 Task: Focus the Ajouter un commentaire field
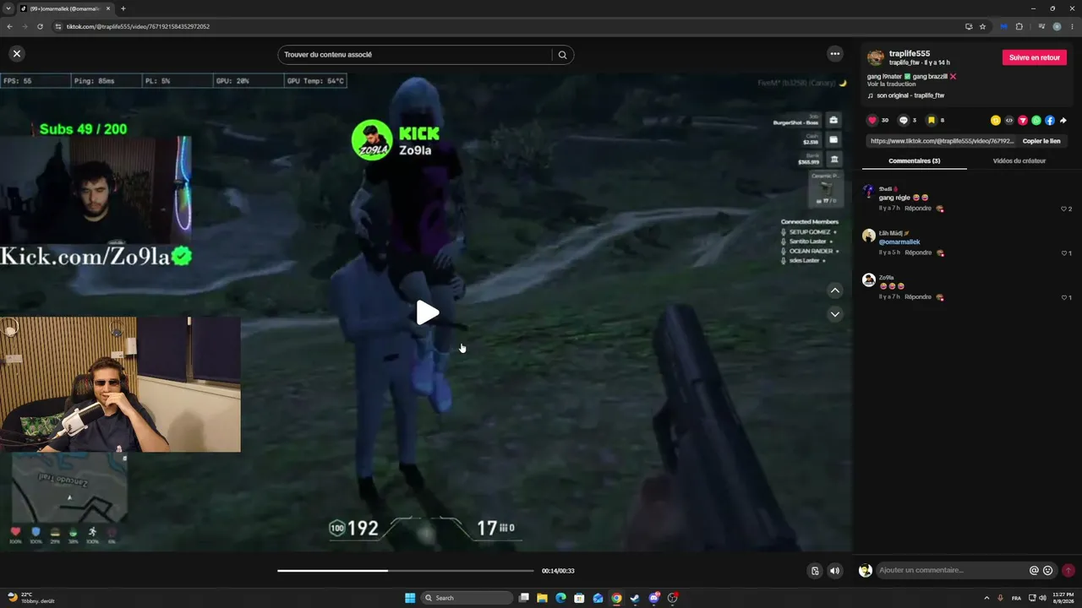(952, 571)
